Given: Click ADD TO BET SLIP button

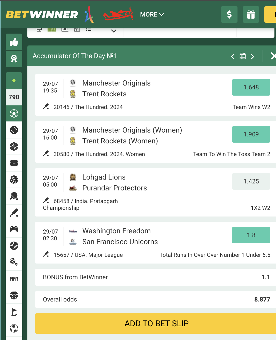Looking at the screenshot, I should pos(156,323).
